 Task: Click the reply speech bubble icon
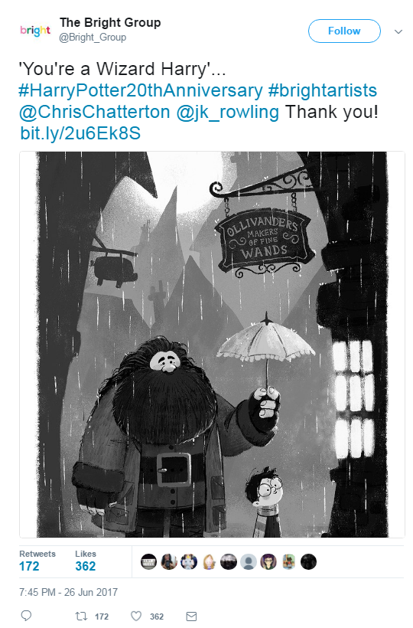point(26,616)
